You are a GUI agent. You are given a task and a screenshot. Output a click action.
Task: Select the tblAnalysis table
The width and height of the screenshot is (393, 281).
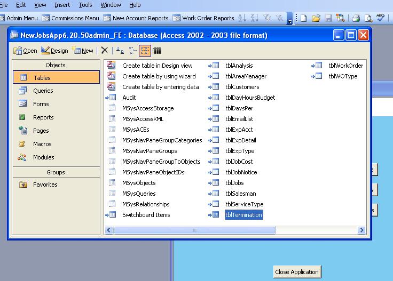pyautogui.click(x=239, y=66)
